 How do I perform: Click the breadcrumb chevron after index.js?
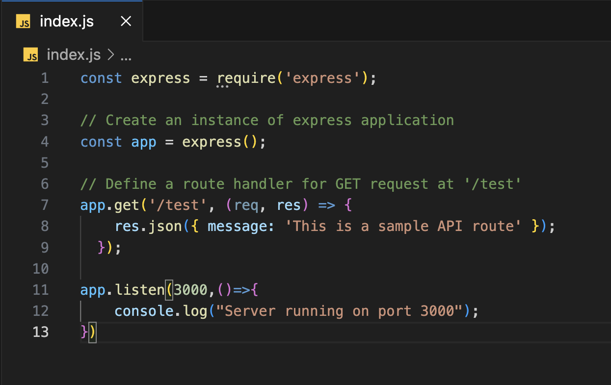coord(110,55)
